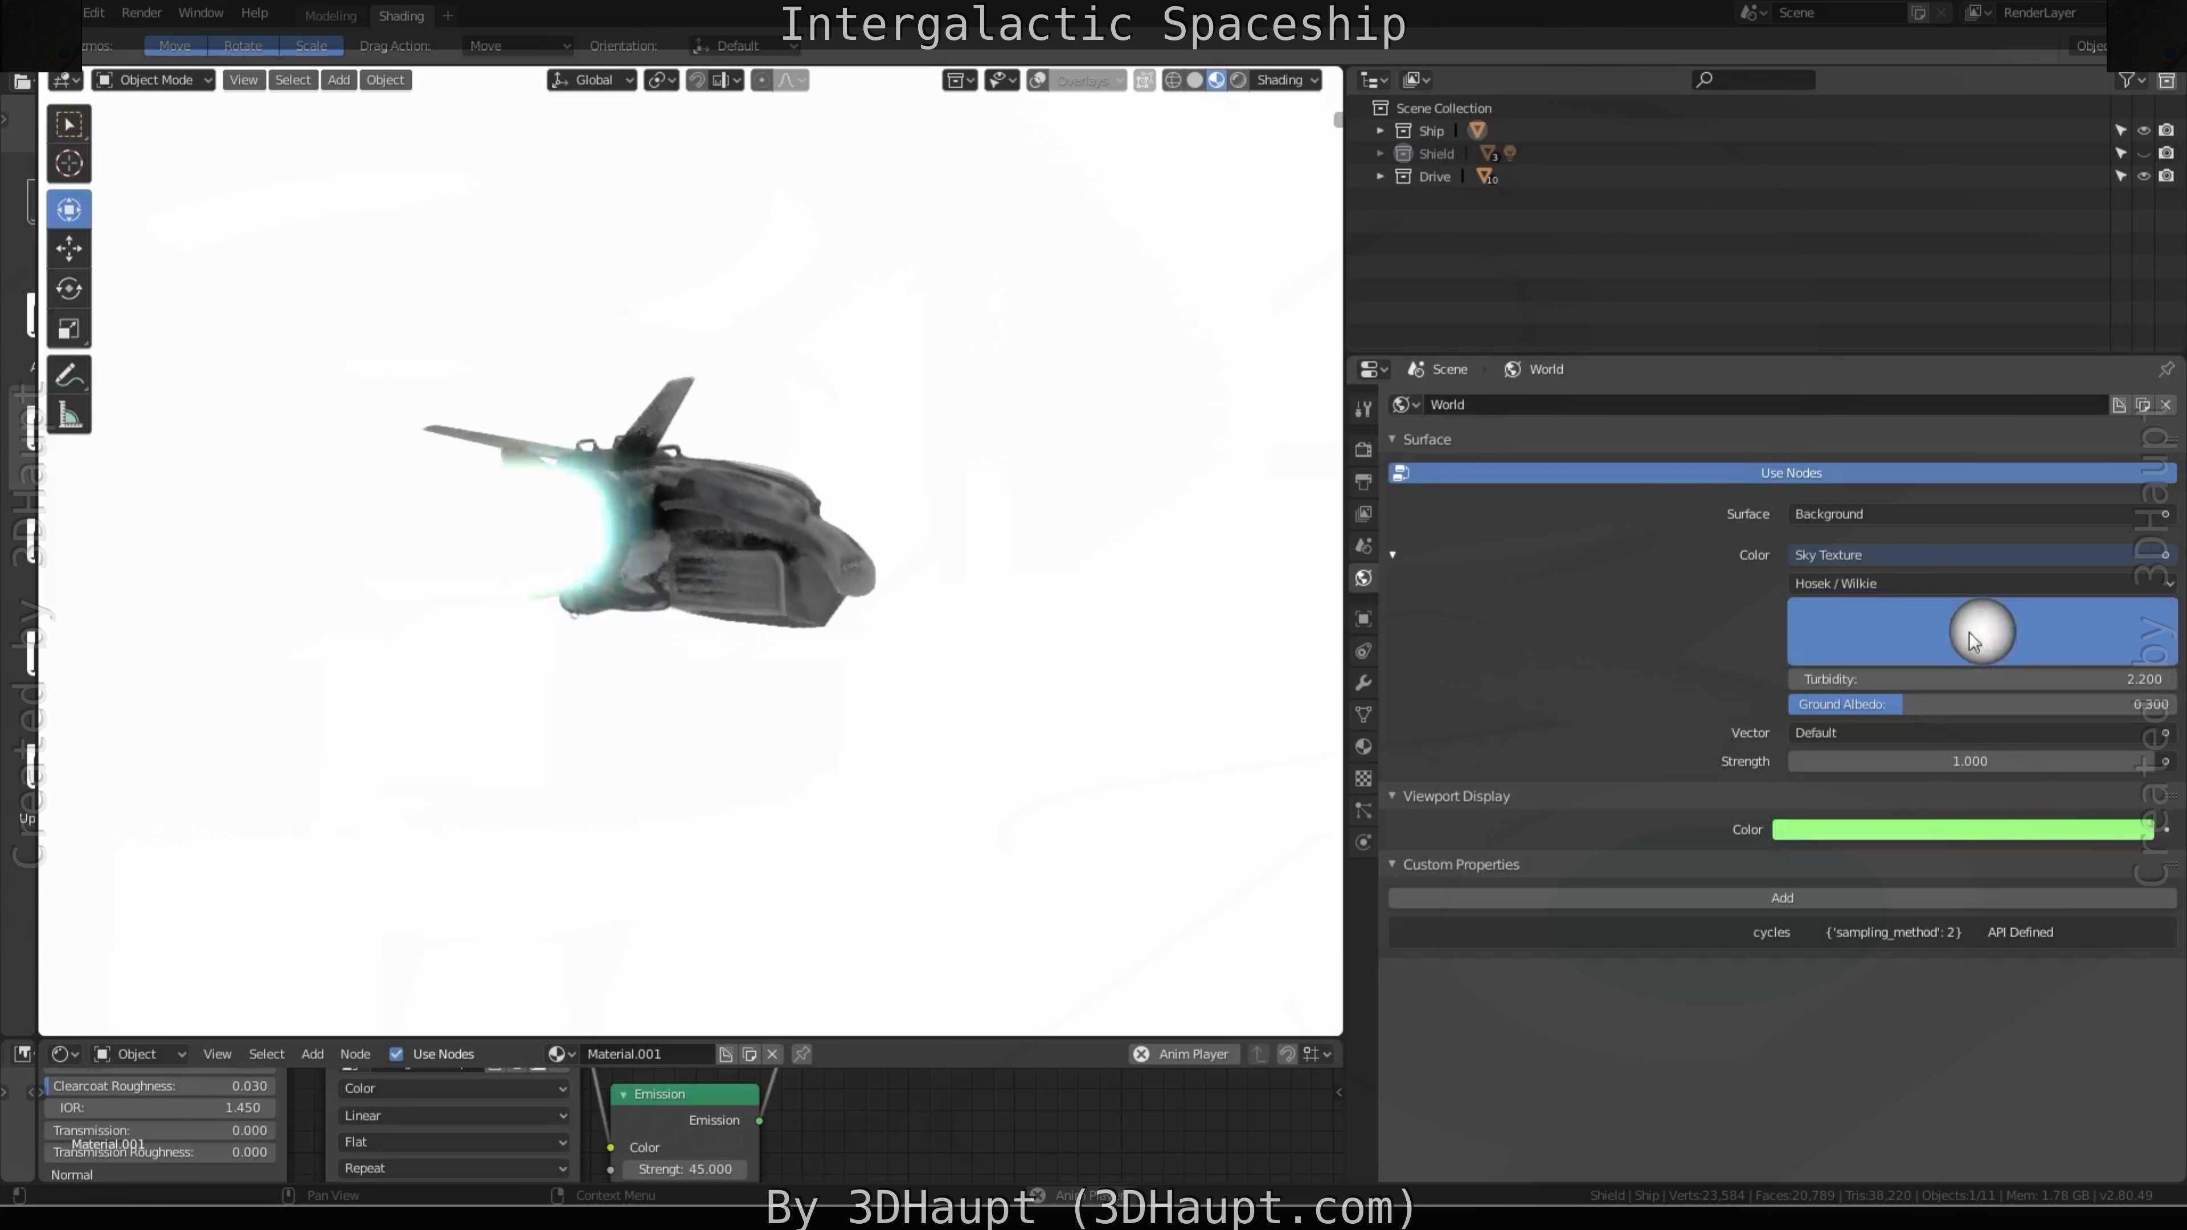Activate the Rotate tool icon

(x=69, y=289)
